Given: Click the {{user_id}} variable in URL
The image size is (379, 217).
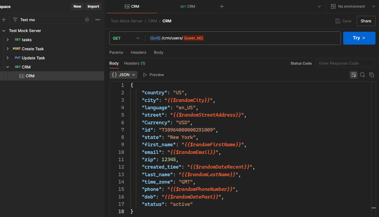Looking at the screenshot, I should click(x=194, y=38).
